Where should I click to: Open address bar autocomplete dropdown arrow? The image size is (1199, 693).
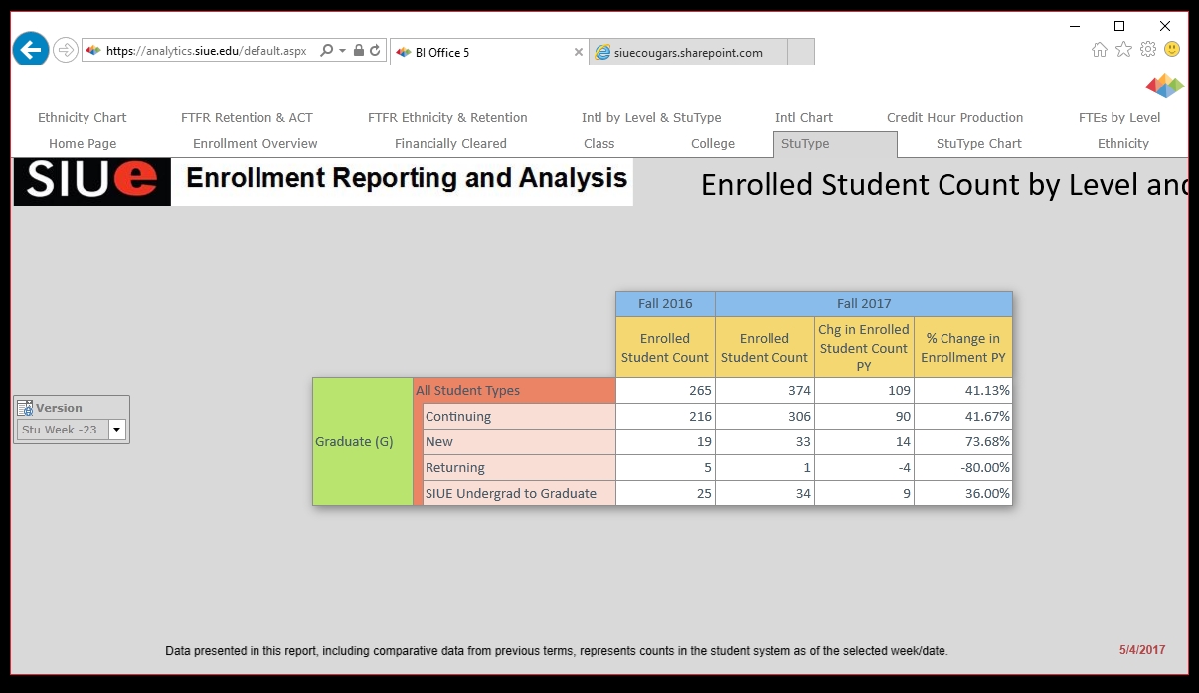342,51
